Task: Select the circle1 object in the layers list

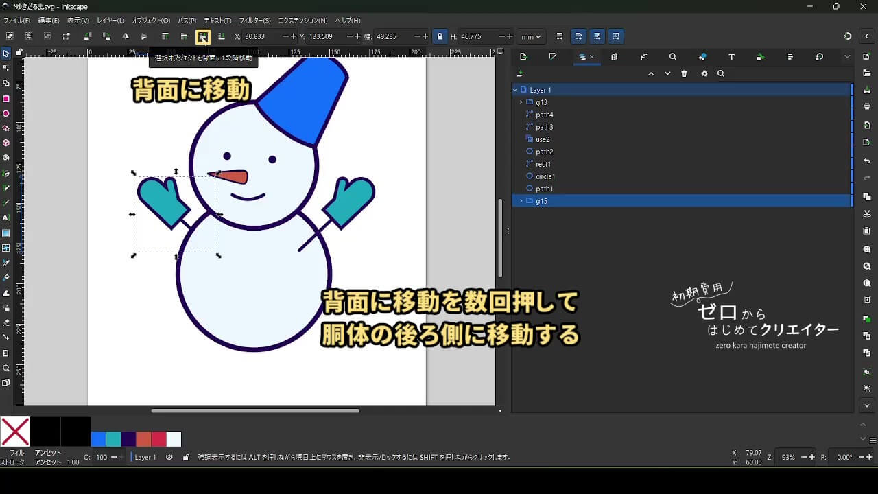Action: (x=545, y=176)
